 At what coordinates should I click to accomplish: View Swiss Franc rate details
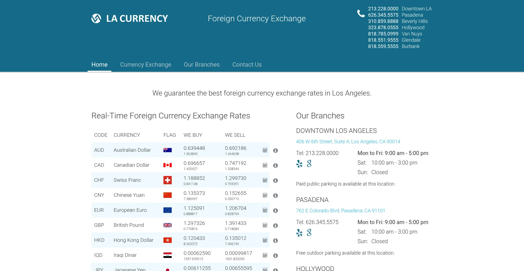pyautogui.click(x=275, y=180)
